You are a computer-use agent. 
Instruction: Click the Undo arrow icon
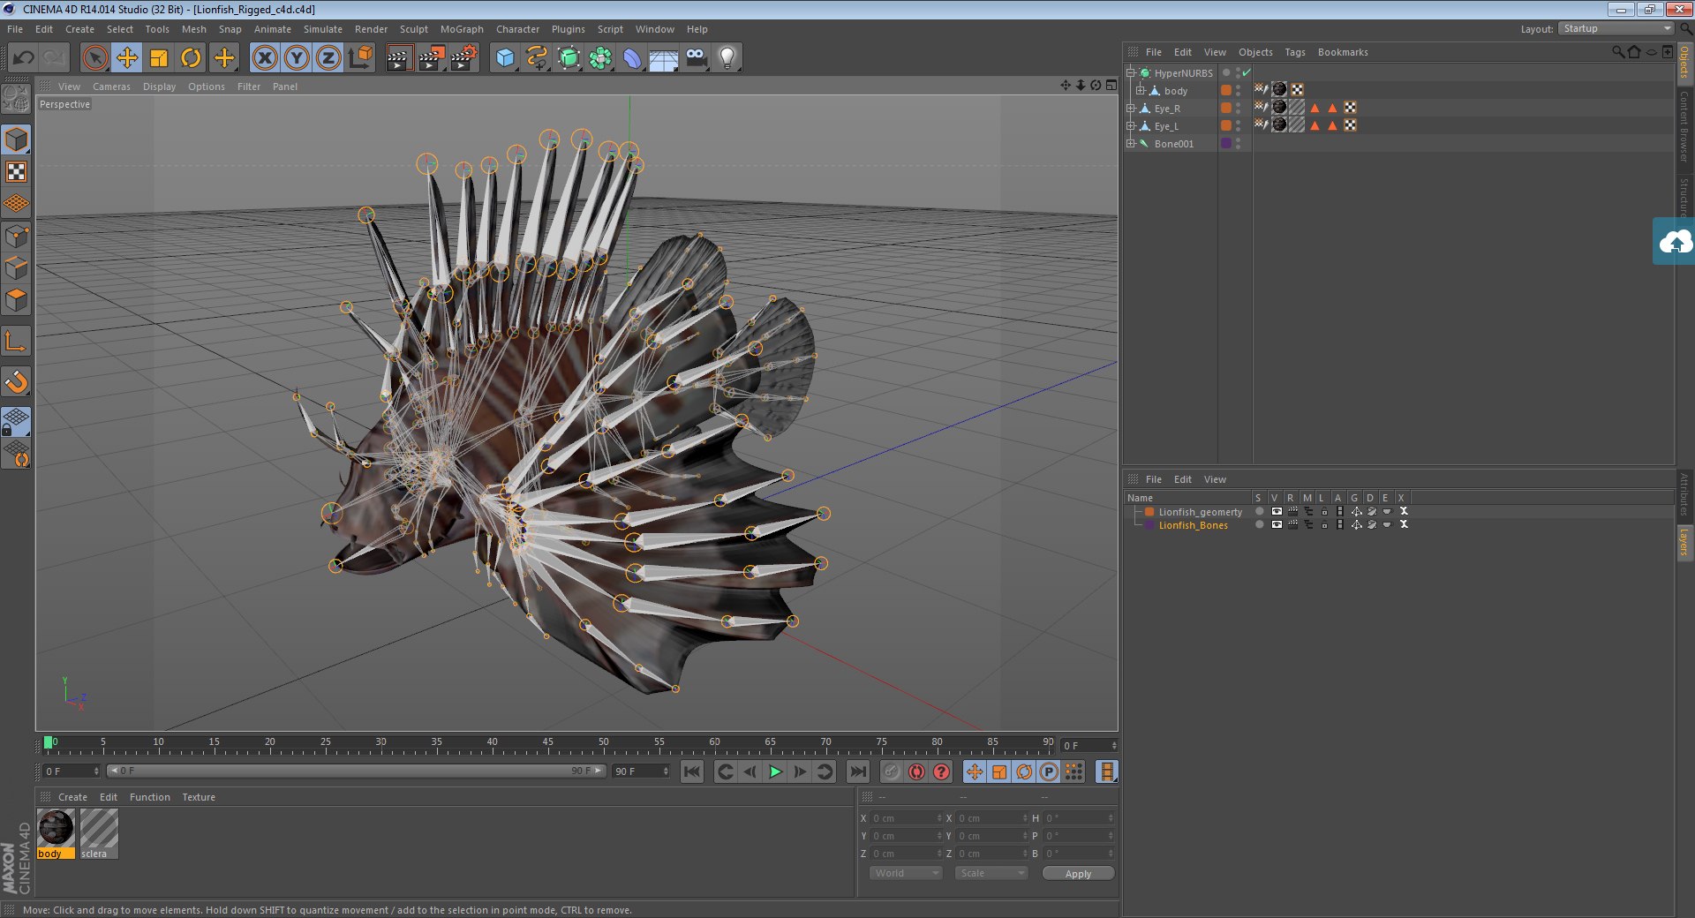pyautogui.click(x=24, y=58)
